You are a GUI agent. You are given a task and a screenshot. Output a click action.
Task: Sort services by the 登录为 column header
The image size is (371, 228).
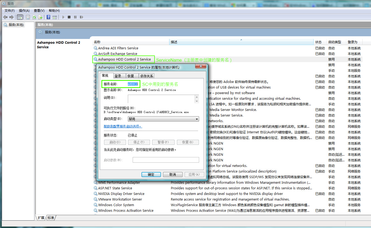tap(354, 42)
